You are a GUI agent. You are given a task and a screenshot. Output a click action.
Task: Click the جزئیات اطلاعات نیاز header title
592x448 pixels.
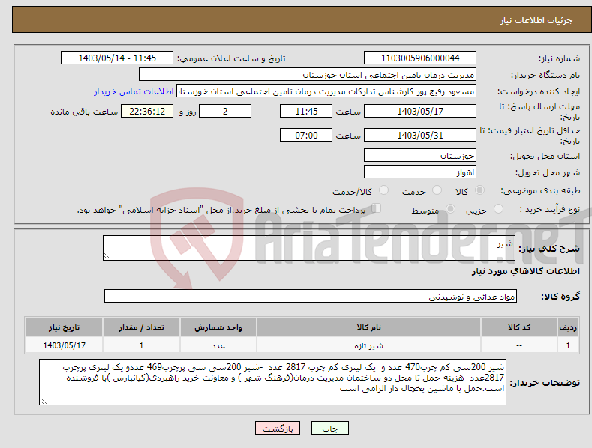tap(536, 20)
